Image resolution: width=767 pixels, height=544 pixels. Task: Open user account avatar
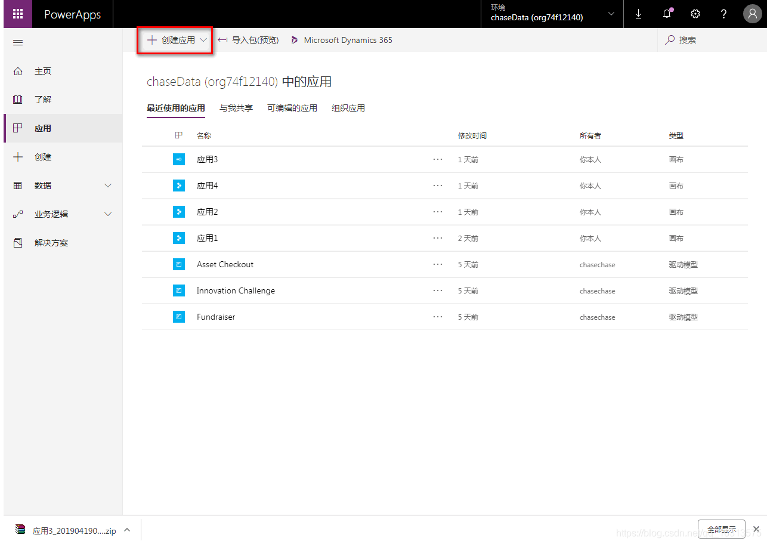pos(752,14)
